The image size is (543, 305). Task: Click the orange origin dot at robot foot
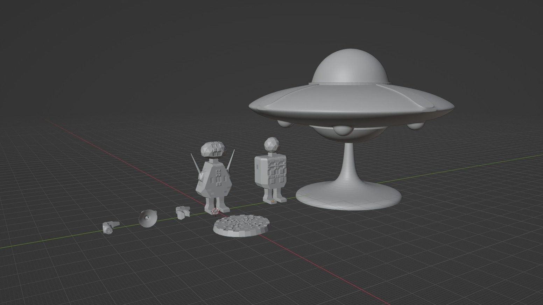pyautogui.click(x=273, y=201)
